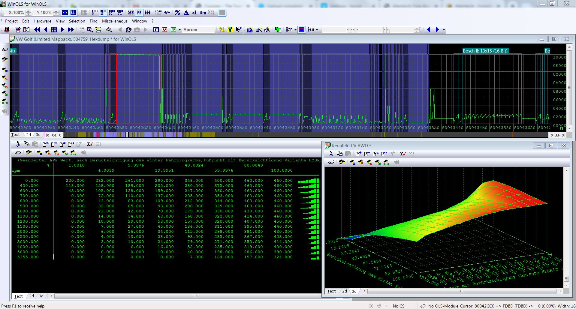This screenshot has height=309, width=576.
Task: Toggle LoHi byte order
Action: (158, 13)
